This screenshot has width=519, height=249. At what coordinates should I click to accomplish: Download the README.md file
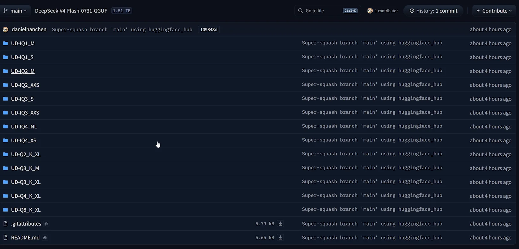[x=280, y=238]
